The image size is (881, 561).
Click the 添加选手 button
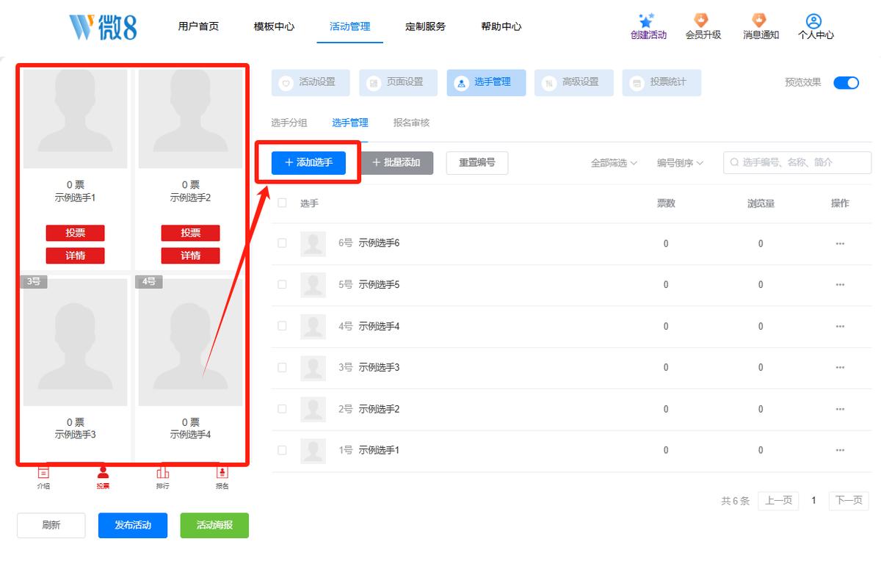308,162
